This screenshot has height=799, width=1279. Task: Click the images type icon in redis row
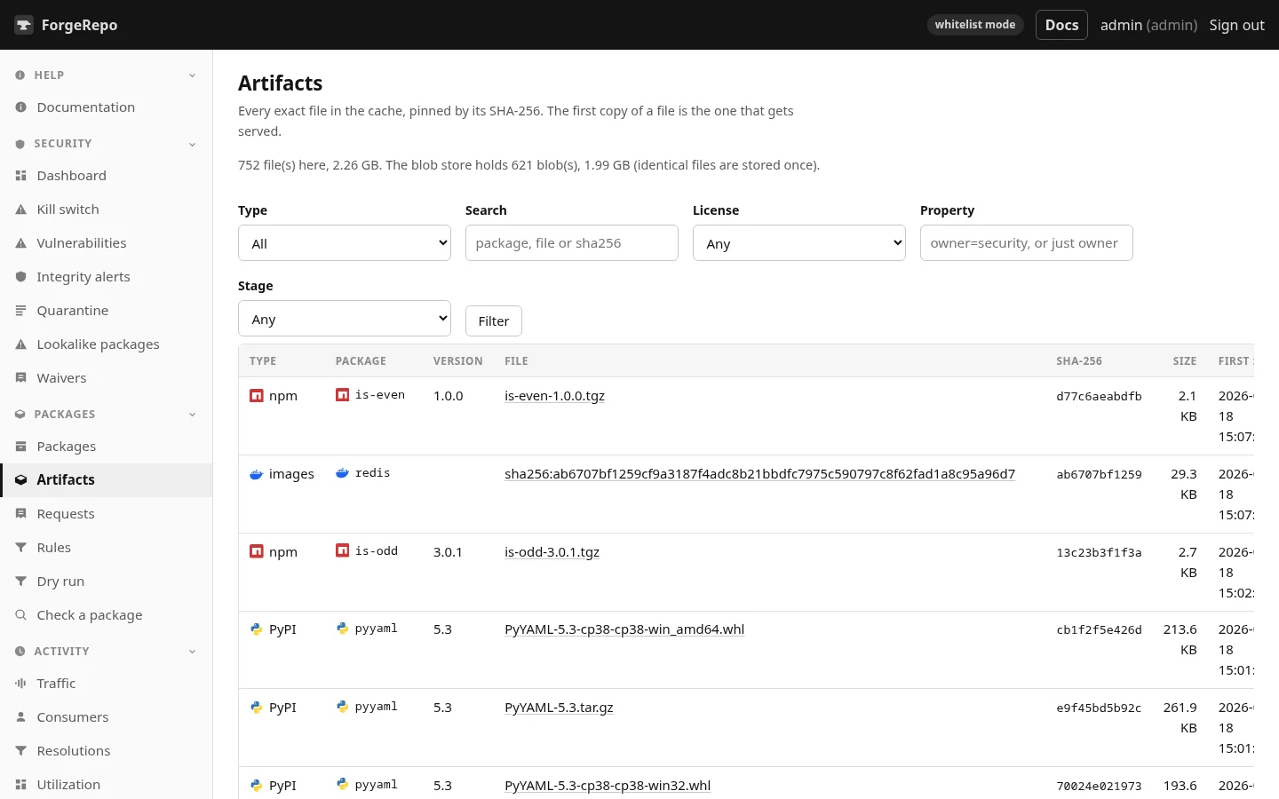click(257, 474)
